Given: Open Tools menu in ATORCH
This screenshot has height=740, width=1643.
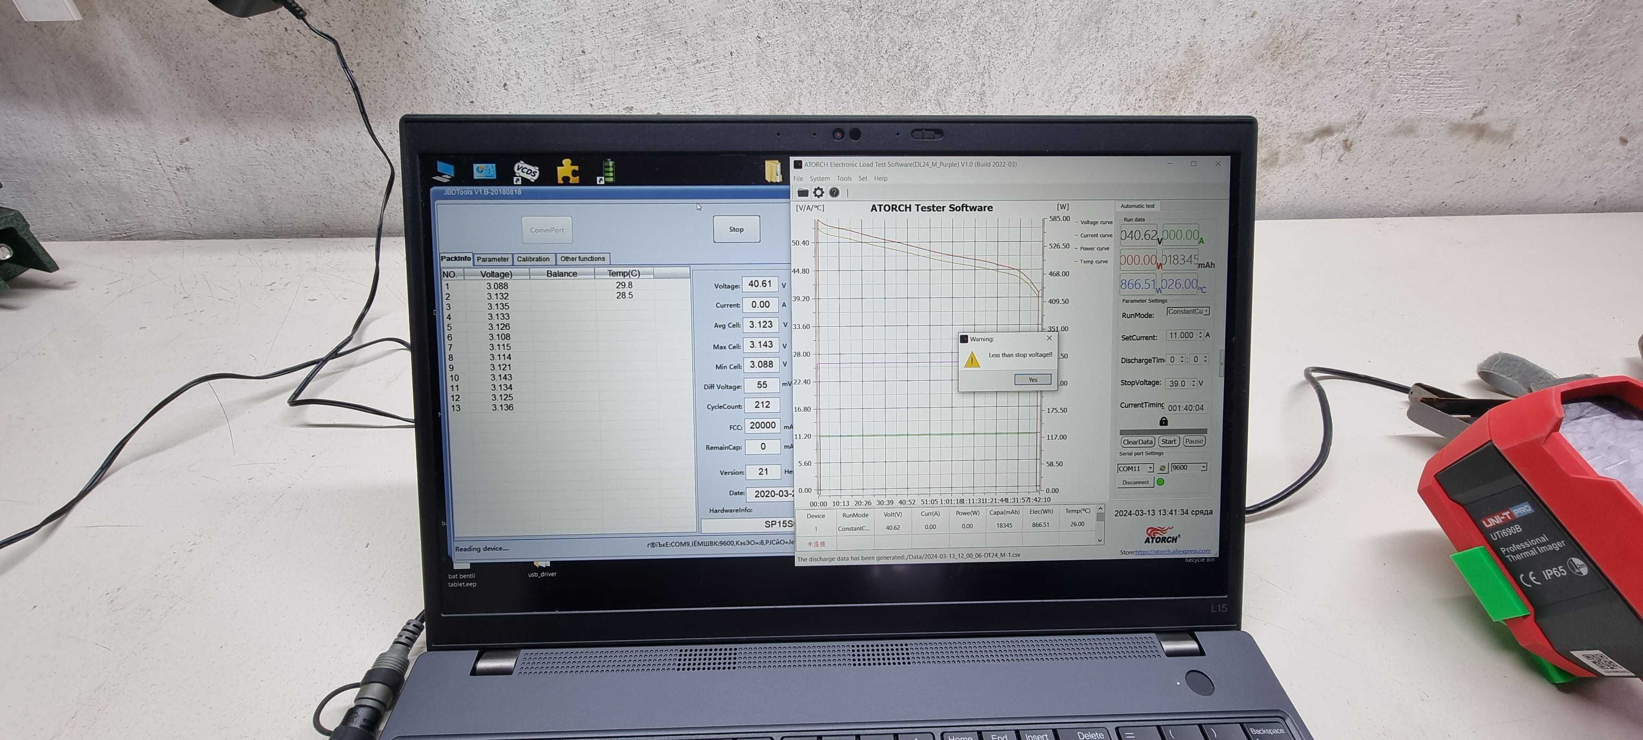Looking at the screenshot, I should 844,178.
